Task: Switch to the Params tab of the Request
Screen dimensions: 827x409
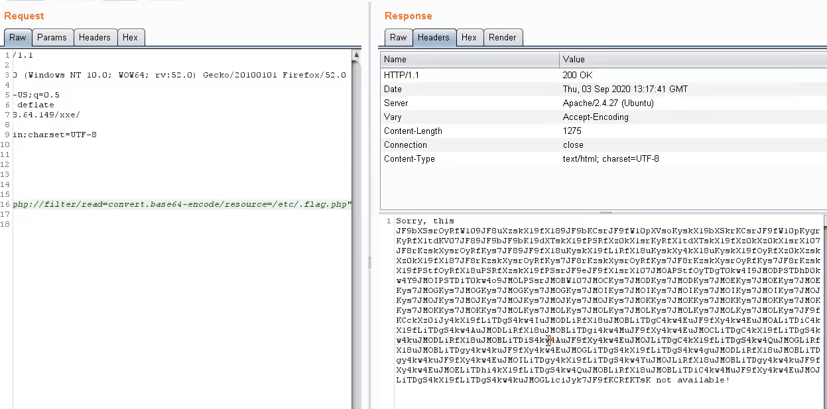Action: 52,37
